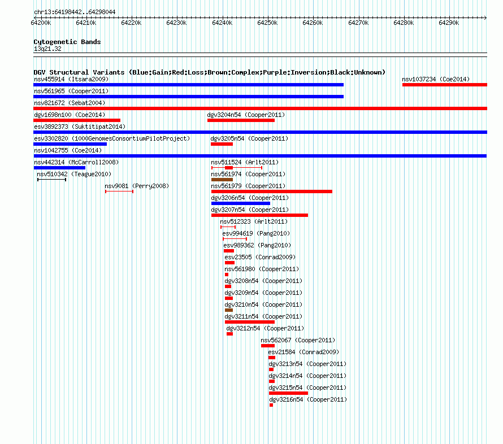Click the chr13:64198442..64298044 coordinates text

click(x=75, y=12)
